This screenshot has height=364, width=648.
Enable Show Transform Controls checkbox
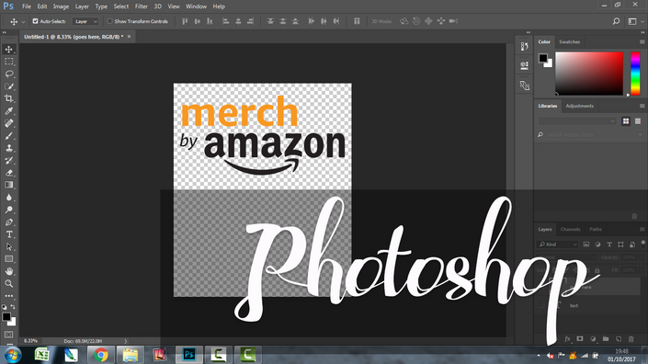(109, 21)
